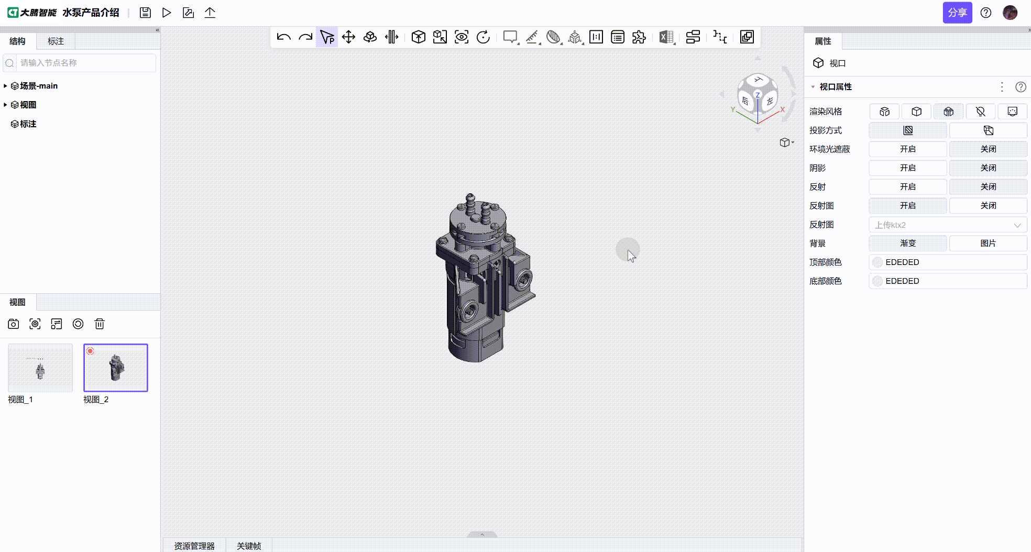This screenshot has height=552, width=1031.
Task: Open the 关键帧 panel at the bottom
Action: click(249, 546)
